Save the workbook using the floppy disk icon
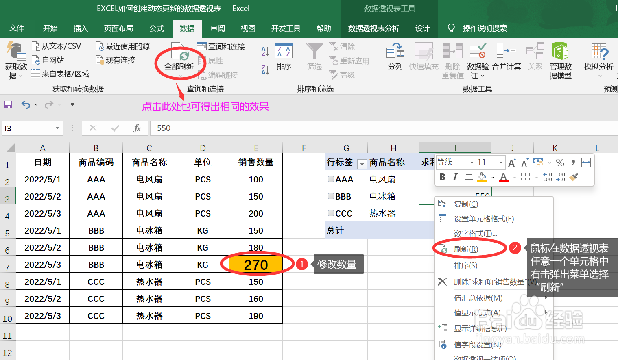 (x=8, y=105)
